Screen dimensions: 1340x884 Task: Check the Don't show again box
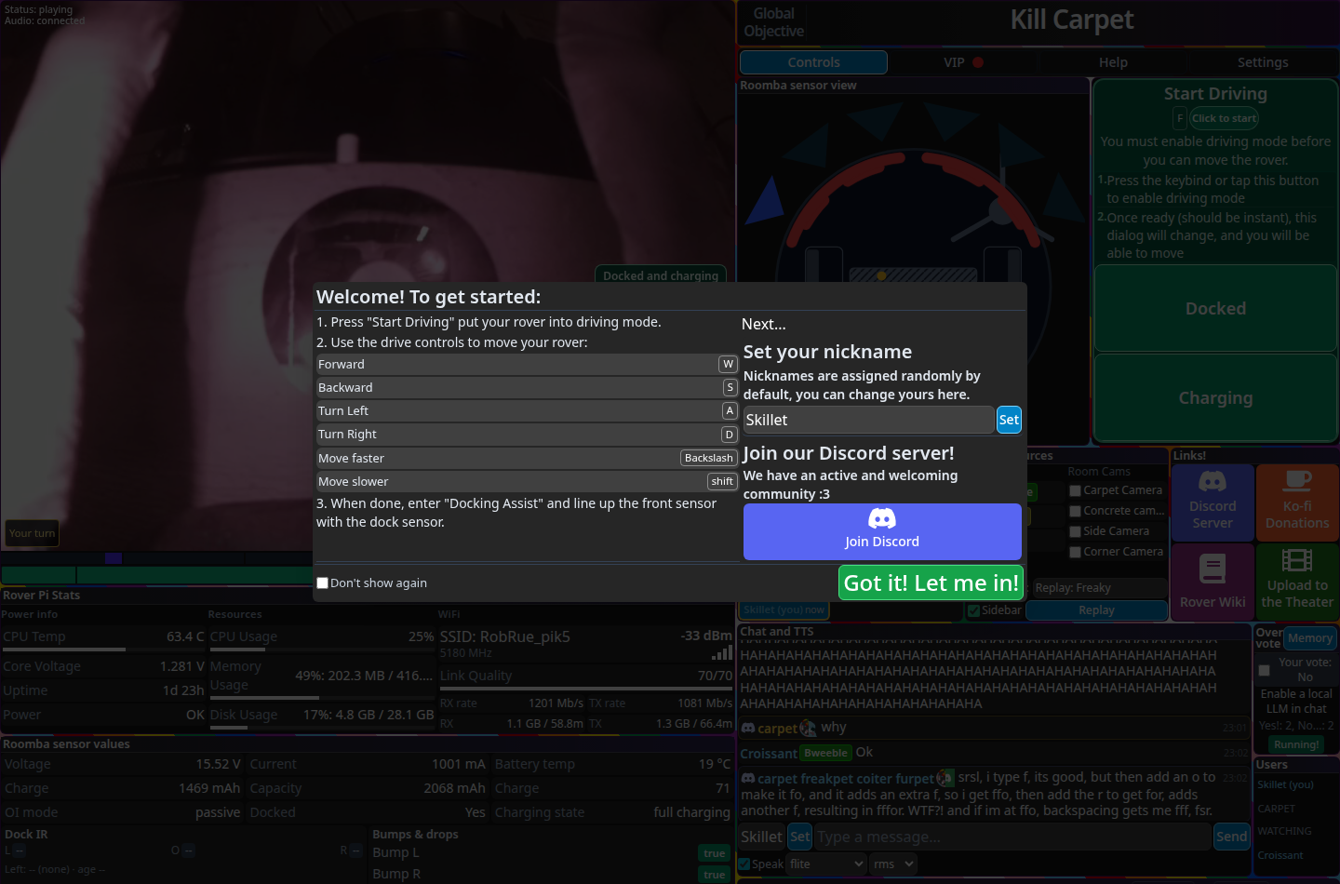tap(322, 583)
